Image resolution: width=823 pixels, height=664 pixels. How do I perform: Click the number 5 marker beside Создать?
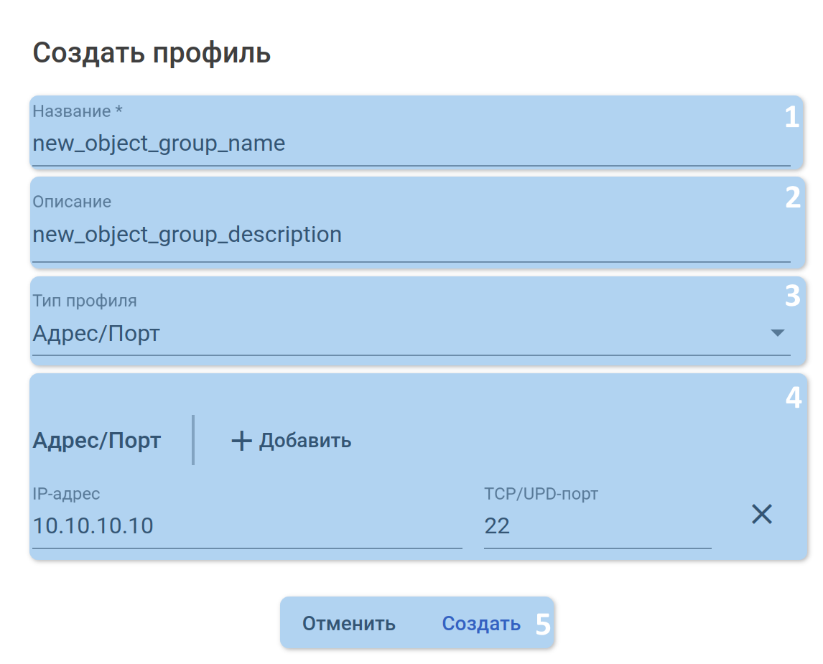point(543,625)
